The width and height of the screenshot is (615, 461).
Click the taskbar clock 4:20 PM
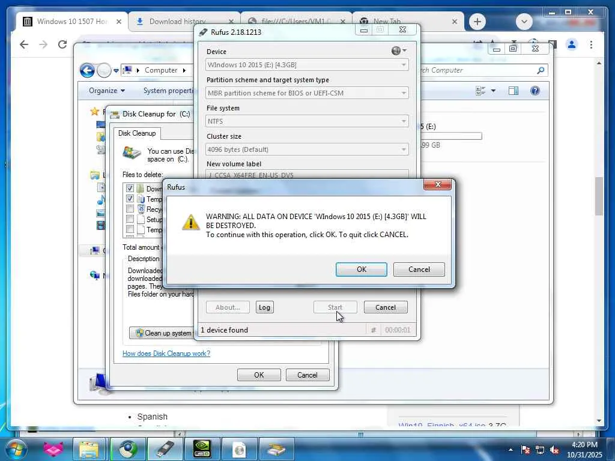(x=584, y=445)
